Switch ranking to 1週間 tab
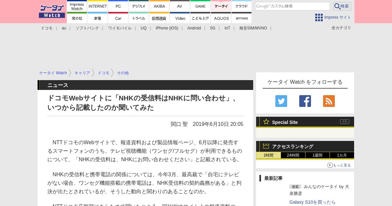 318,155
